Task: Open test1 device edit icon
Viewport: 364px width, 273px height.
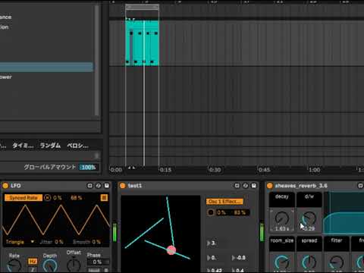Action: click(246, 186)
